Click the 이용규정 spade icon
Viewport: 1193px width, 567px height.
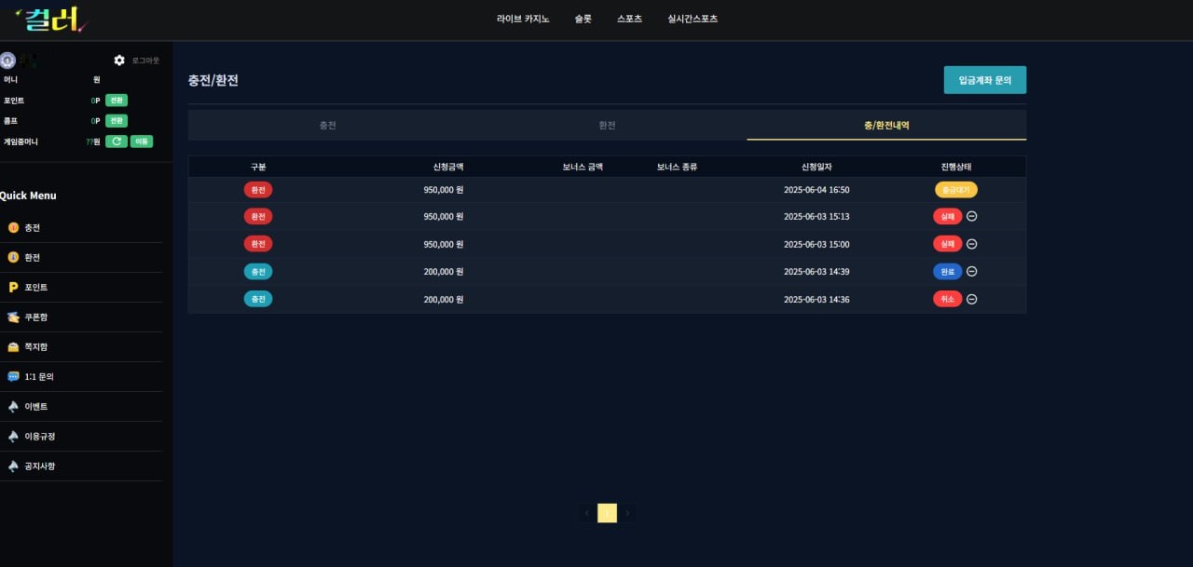(13, 436)
